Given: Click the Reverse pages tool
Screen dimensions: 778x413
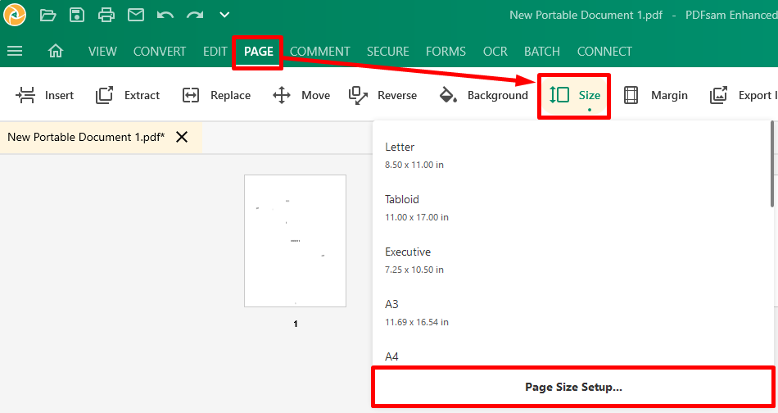Looking at the screenshot, I should pyautogui.click(x=382, y=95).
